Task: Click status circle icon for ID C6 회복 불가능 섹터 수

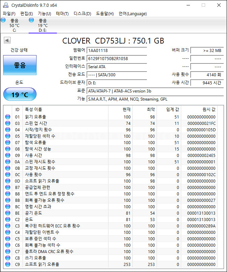Action: tap(8, 245)
